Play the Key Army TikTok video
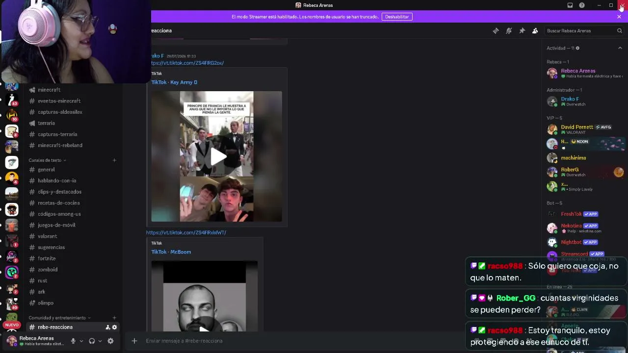This screenshot has width=628, height=353. coord(218,156)
